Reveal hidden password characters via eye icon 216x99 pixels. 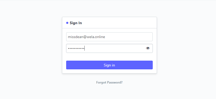click(148, 48)
